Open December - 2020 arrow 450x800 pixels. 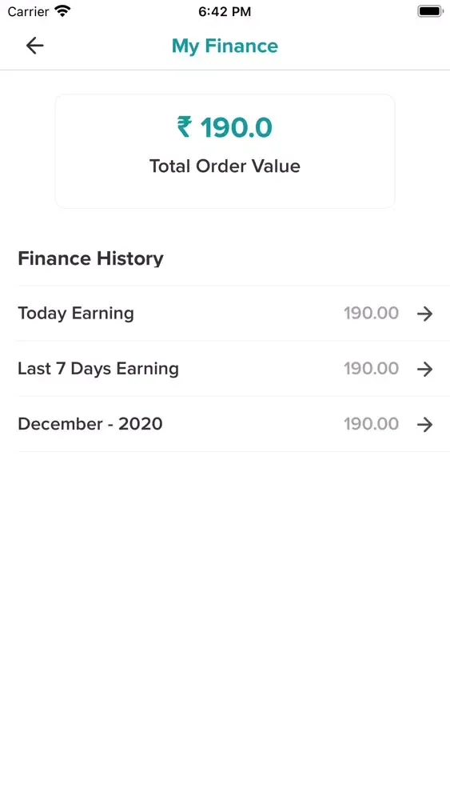424,424
